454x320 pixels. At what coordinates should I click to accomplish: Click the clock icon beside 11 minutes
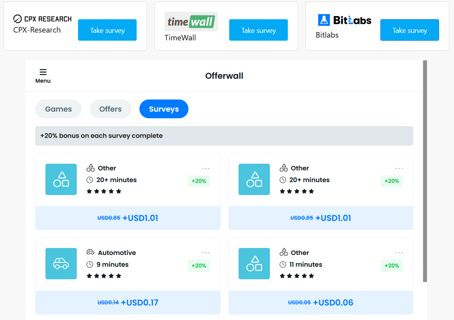(x=282, y=264)
